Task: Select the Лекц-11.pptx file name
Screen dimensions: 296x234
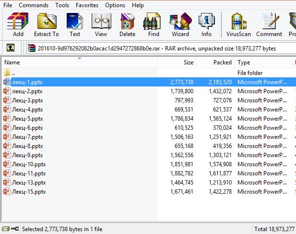Action: pyautogui.click(x=29, y=173)
